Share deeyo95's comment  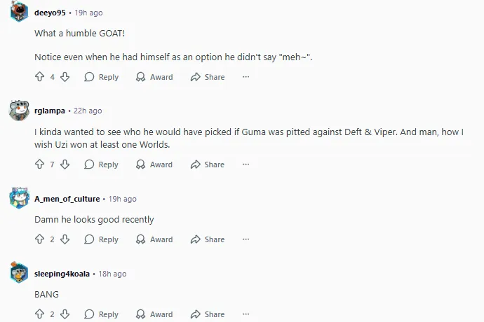coord(207,77)
